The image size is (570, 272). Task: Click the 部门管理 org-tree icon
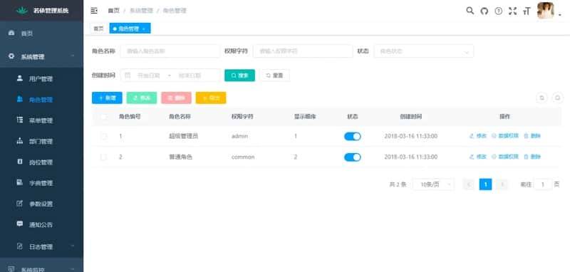coord(20,140)
